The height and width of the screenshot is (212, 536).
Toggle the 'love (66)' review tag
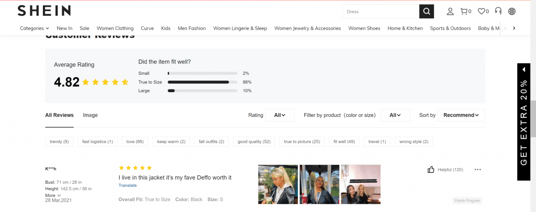click(x=135, y=141)
